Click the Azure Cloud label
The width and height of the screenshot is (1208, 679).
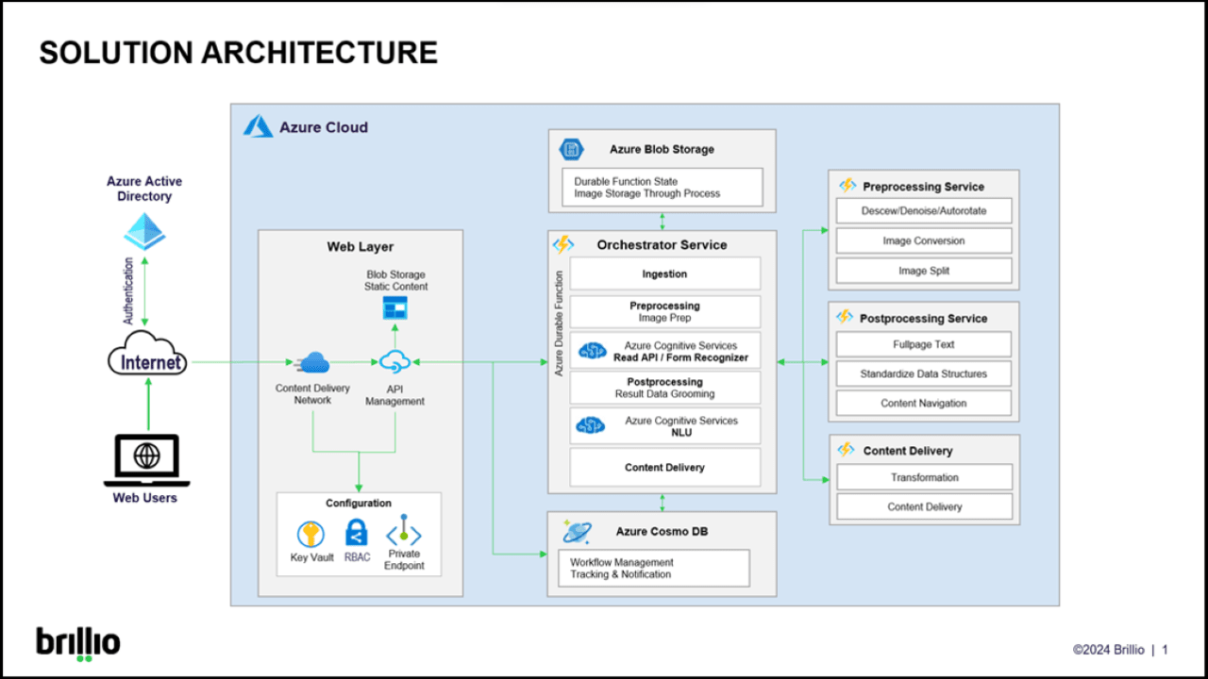click(x=324, y=127)
